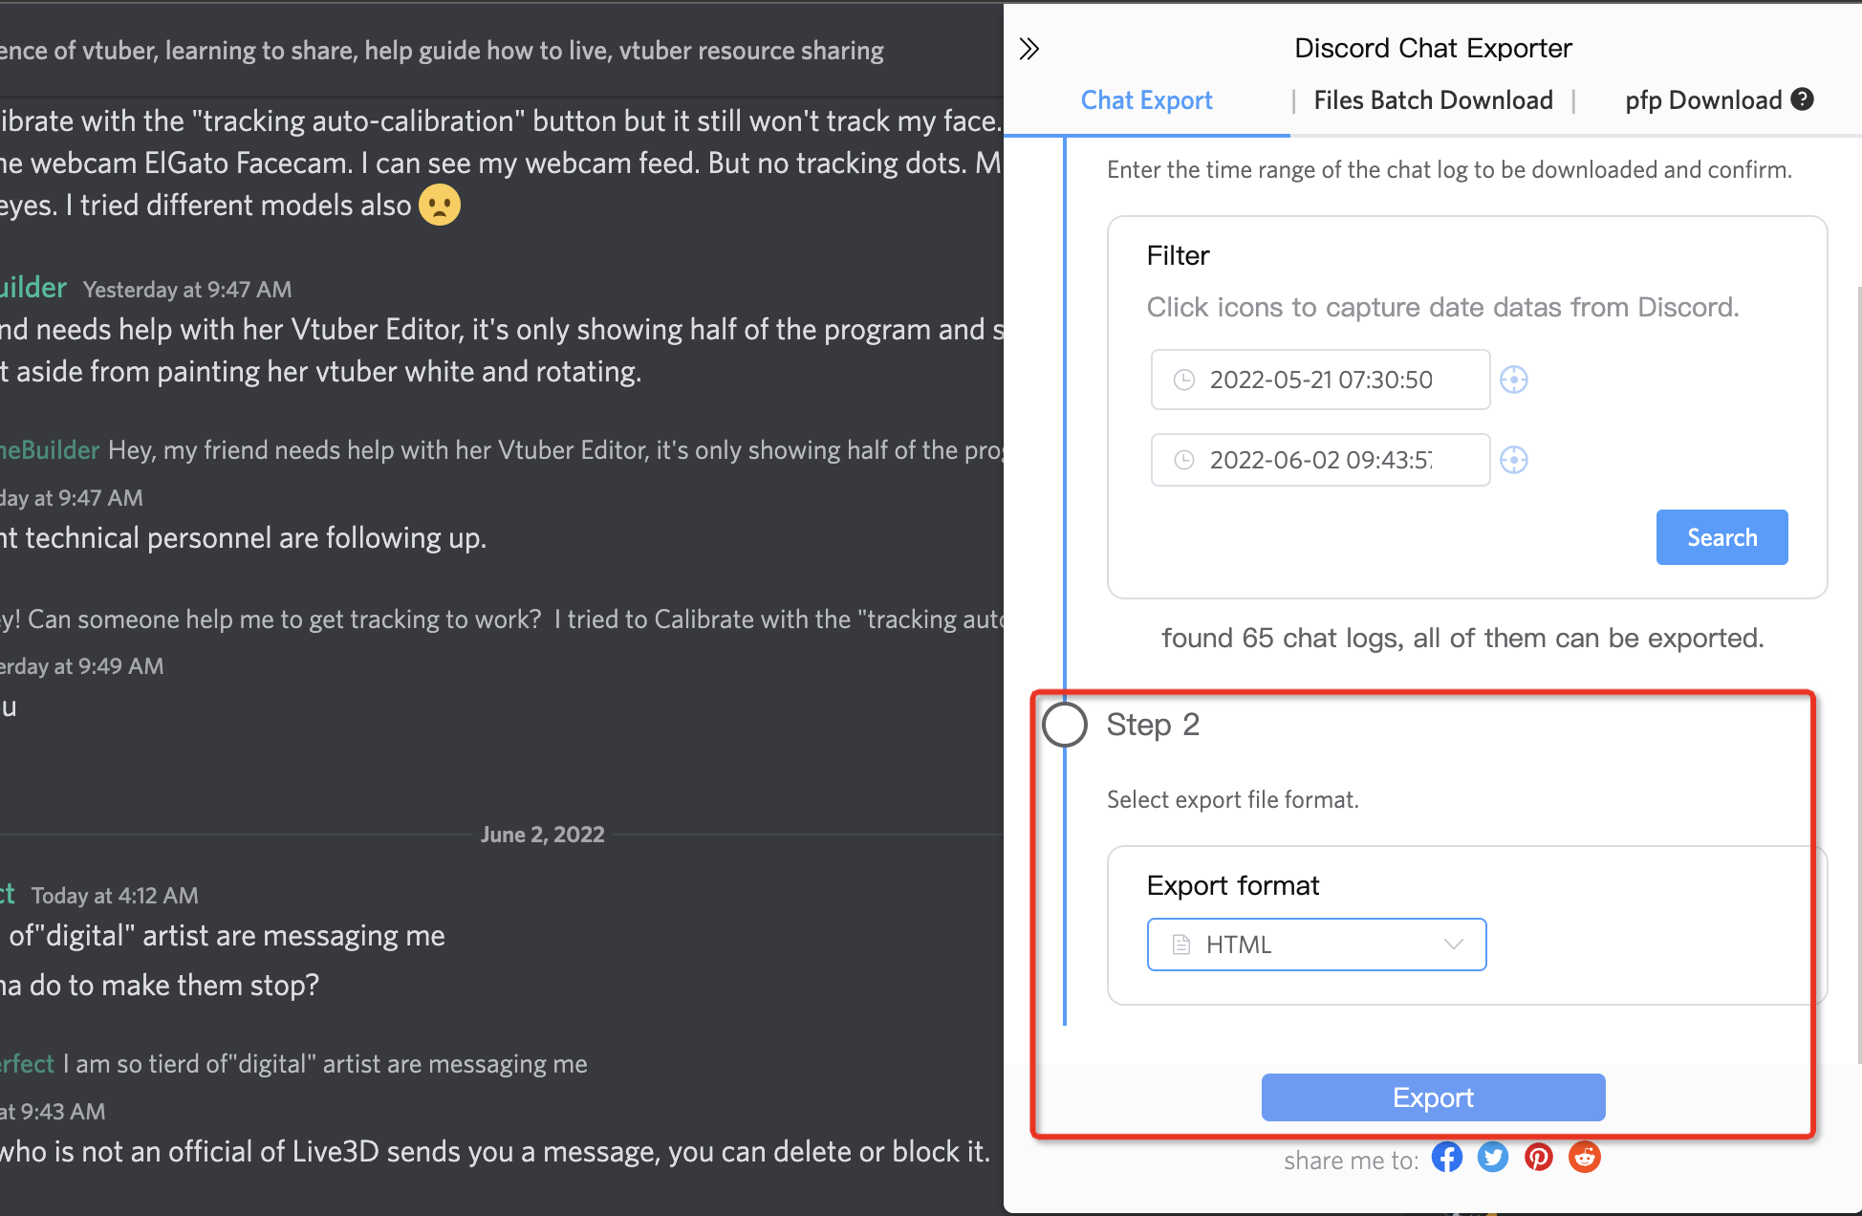Viewport: 1862px width, 1216px height.
Task: Click the Search button
Action: (1722, 536)
